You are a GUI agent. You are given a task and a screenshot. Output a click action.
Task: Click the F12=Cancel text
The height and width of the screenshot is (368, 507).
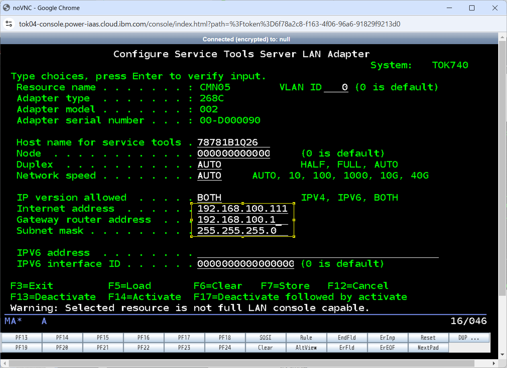[358, 286]
